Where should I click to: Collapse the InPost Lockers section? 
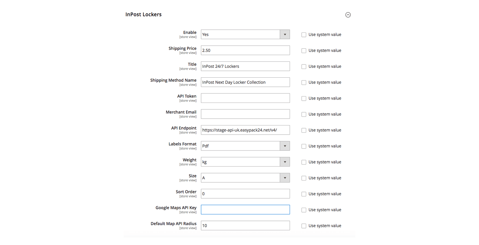click(x=348, y=15)
